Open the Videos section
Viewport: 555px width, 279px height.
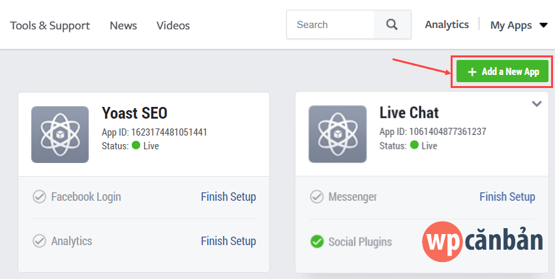173,25
